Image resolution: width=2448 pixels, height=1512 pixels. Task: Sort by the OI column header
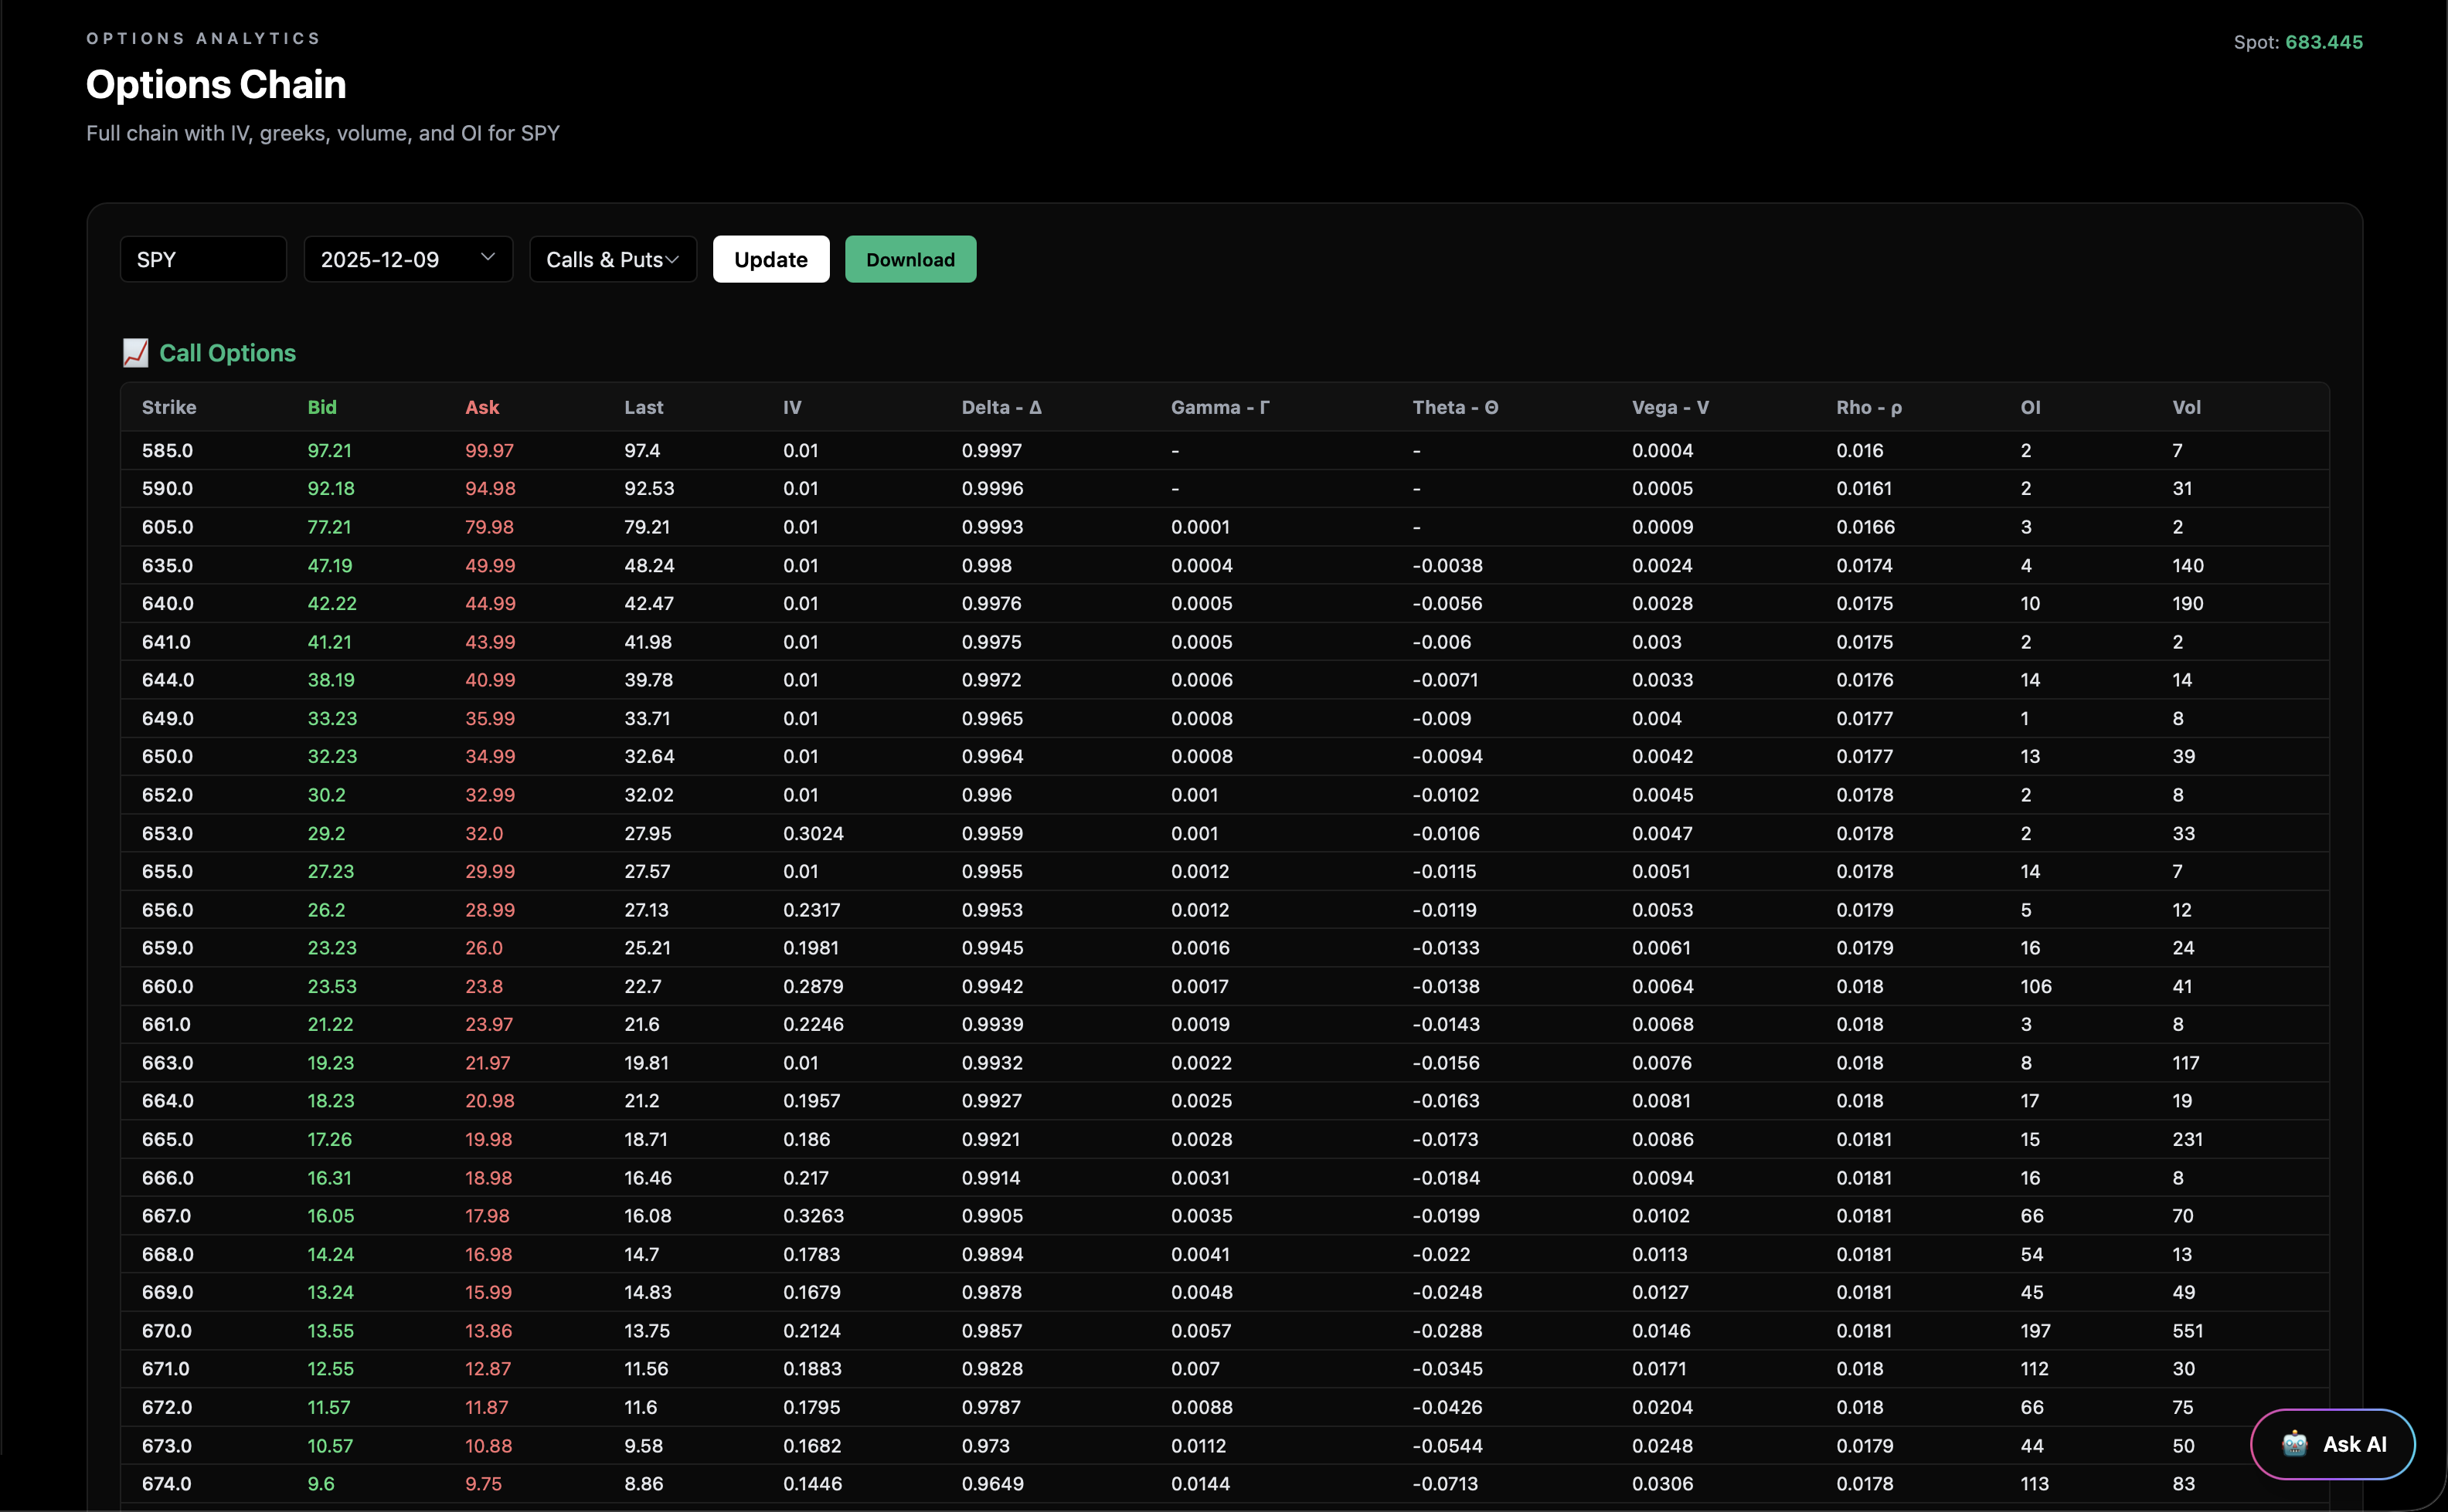click(x=2031, y=407)
